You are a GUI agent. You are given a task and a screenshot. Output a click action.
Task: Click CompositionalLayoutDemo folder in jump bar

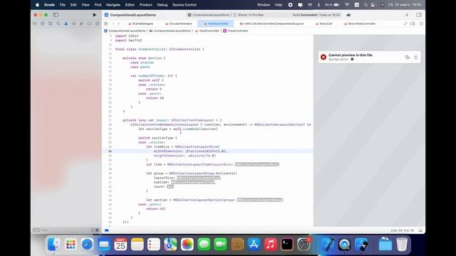[170, 31]
